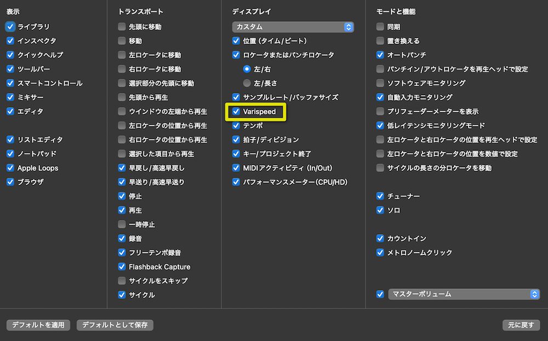548x341 pixels.
Task: Enable the 先頭に移動 checkbox
Action: (x=122, y=26)
